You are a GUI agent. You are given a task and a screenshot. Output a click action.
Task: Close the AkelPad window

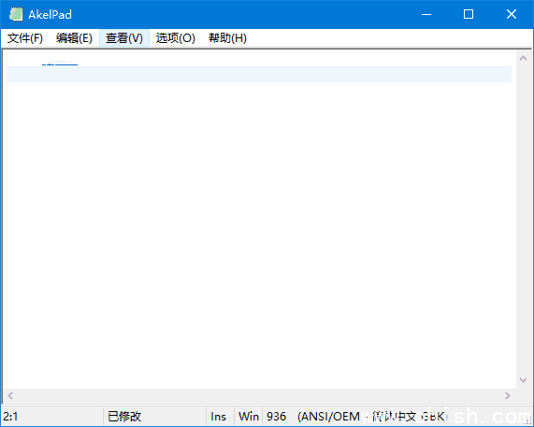[512, 14]
